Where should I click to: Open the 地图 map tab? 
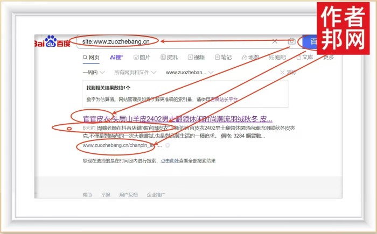(x=250, y=57)
